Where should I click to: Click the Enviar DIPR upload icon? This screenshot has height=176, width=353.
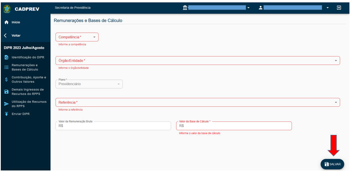coord(6,114)
